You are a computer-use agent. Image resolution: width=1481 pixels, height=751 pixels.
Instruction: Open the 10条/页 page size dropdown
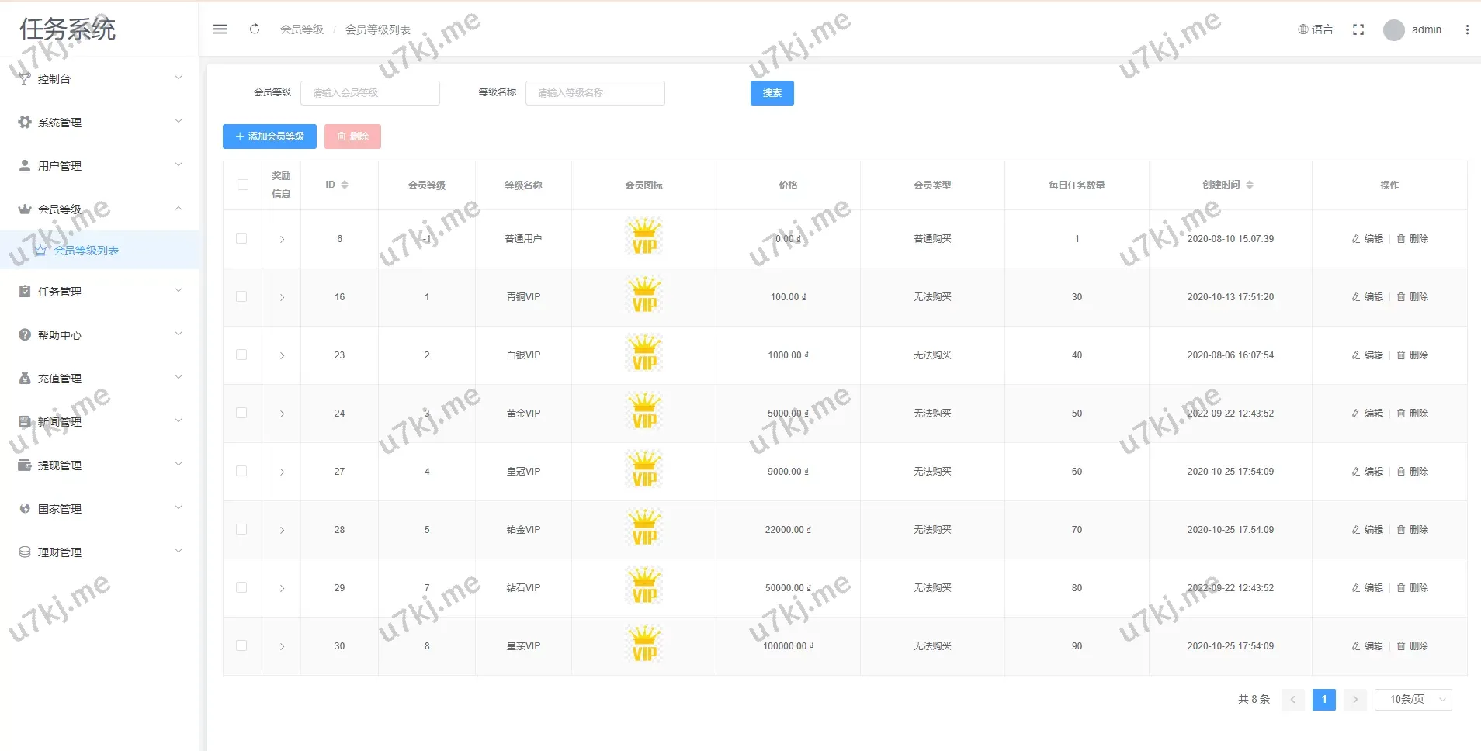tap(1413, 699)
